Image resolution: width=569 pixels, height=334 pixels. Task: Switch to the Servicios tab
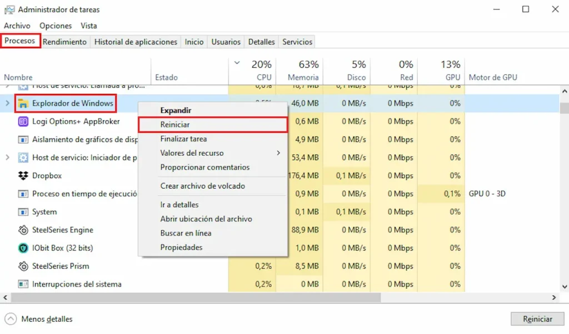click(297, 42)
